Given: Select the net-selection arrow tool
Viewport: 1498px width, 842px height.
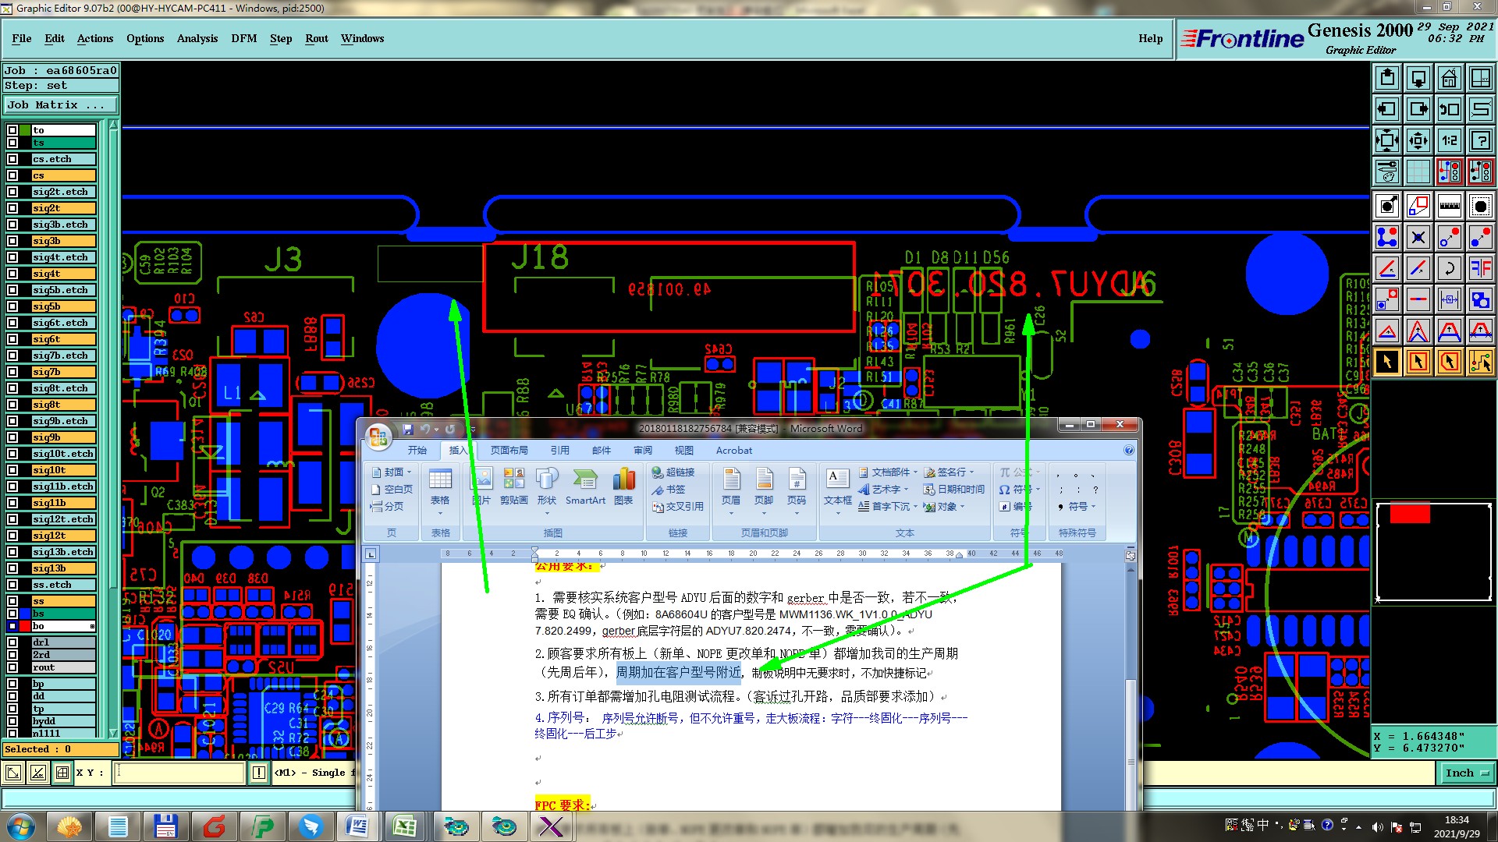Looking at the screenshot, I should point(1480,362).
